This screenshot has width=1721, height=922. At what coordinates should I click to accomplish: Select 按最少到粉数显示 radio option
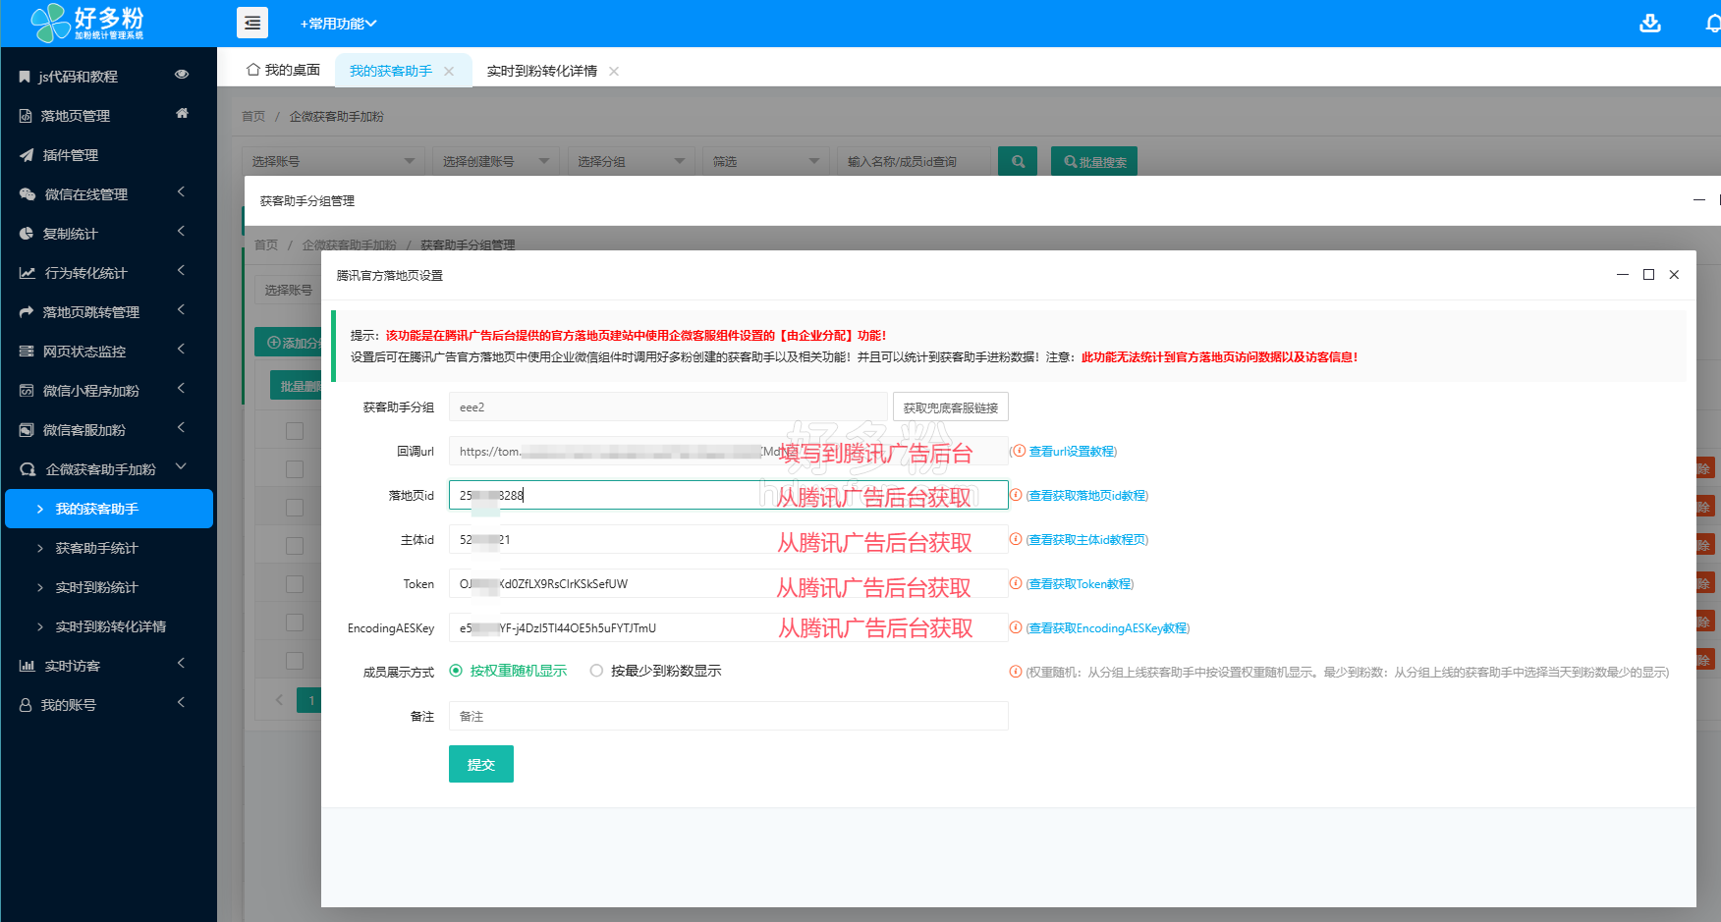tap(596, 671)
